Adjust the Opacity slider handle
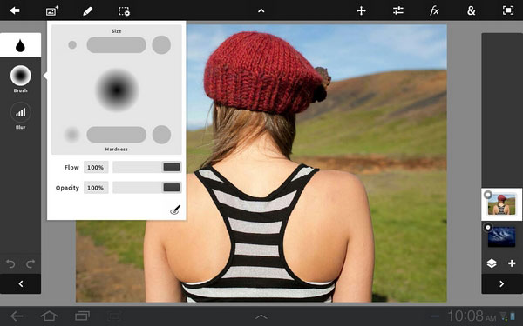523x326 pixels. coord(172,188)
